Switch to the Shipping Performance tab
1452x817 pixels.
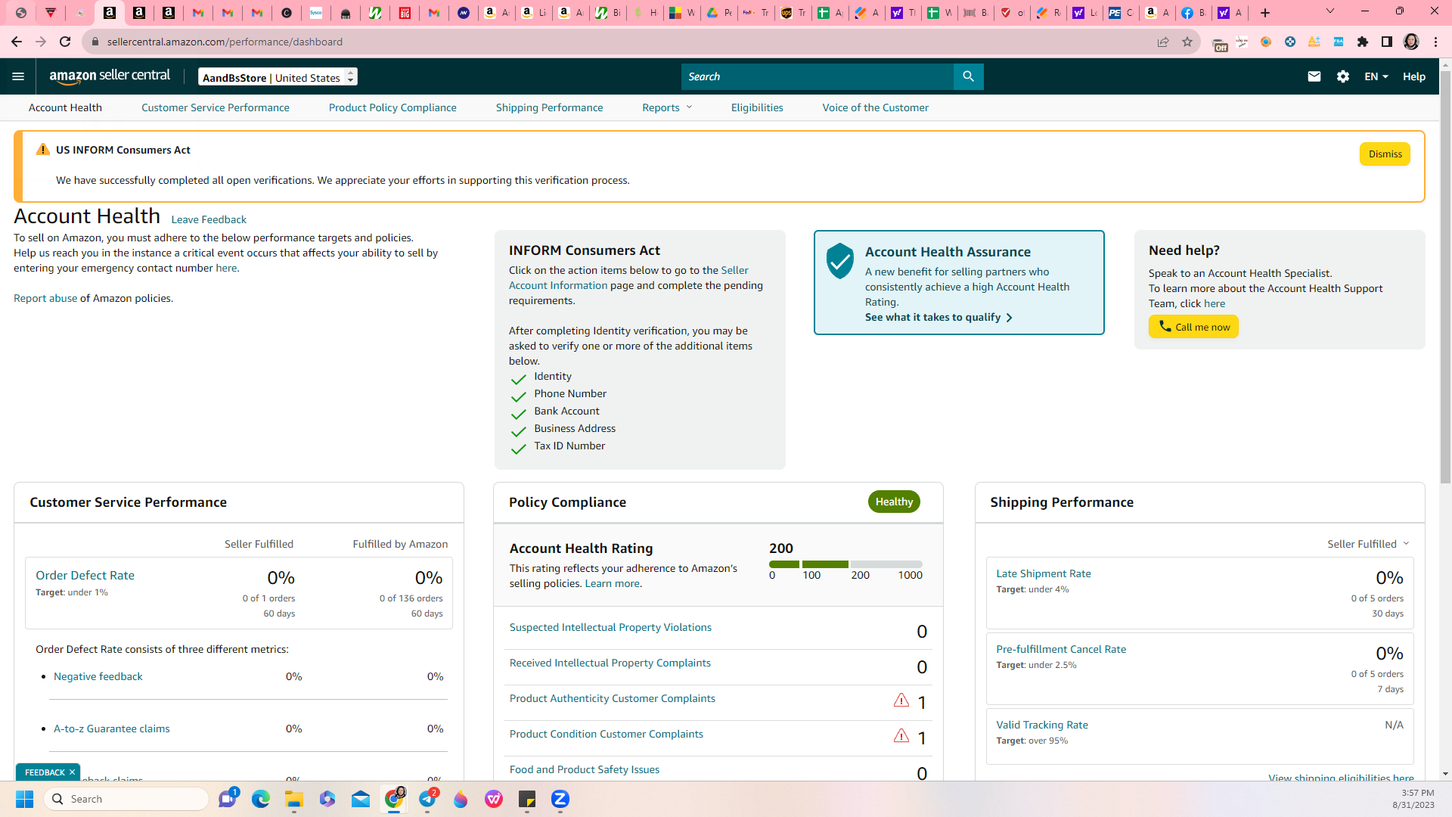549,107
